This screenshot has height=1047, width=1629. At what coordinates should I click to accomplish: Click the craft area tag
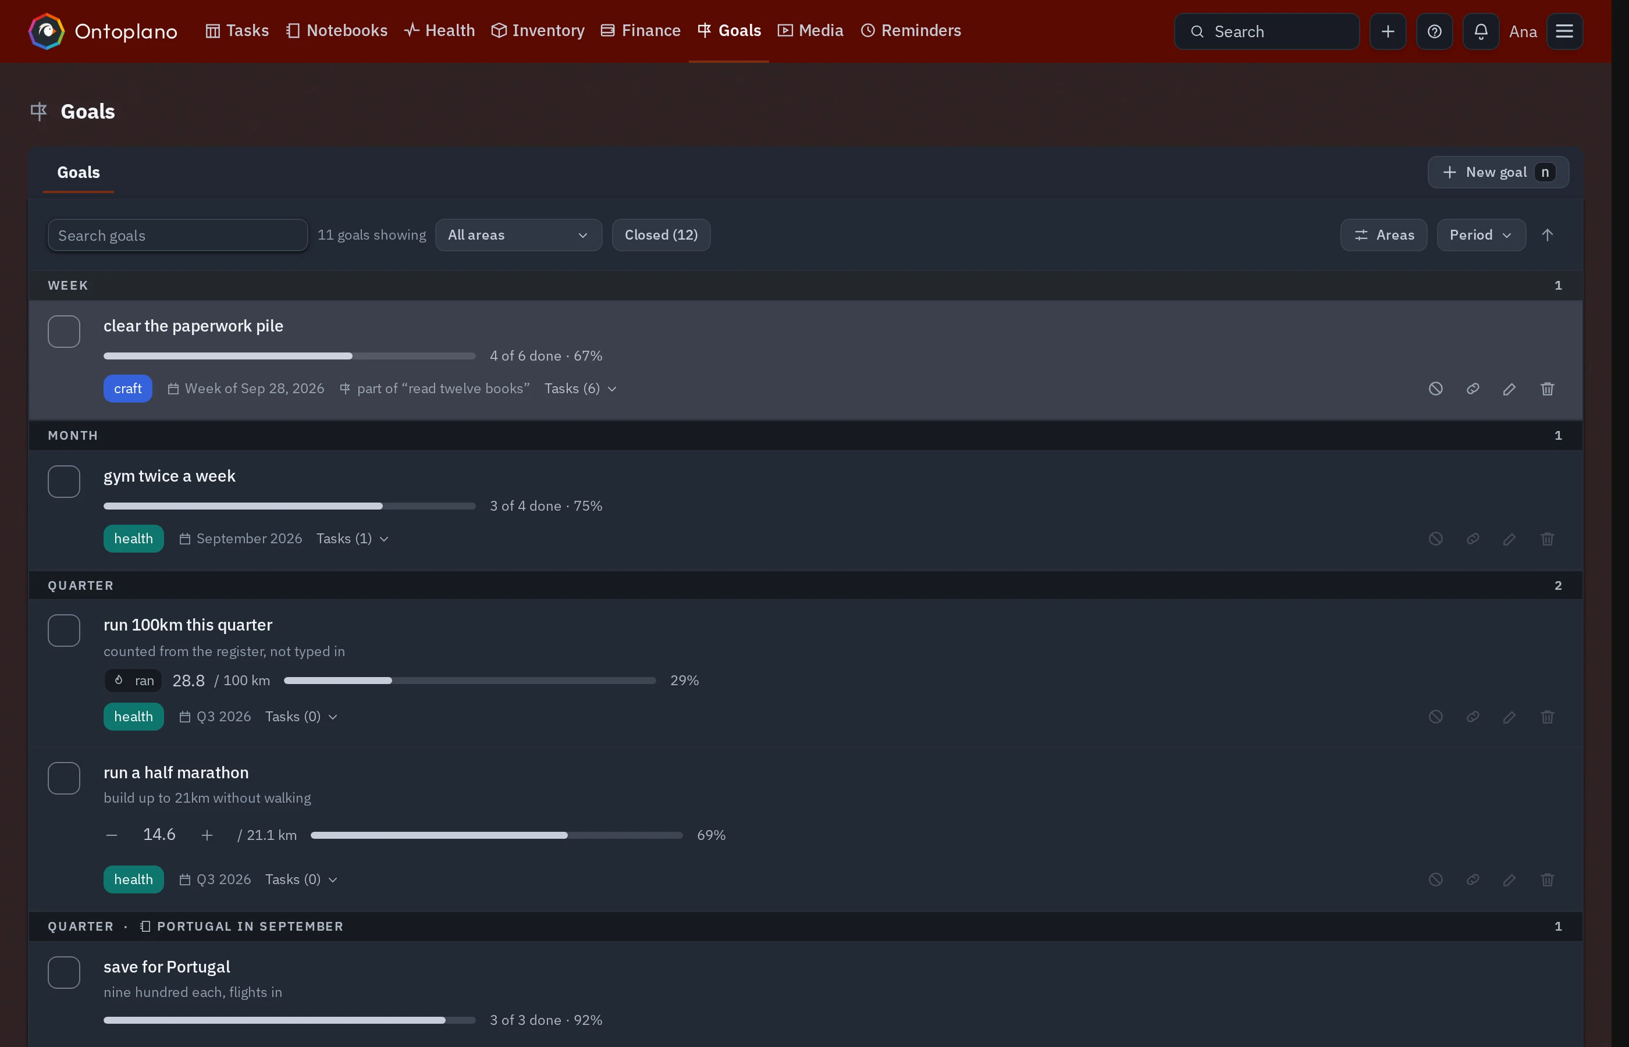(x=128, y=389)
